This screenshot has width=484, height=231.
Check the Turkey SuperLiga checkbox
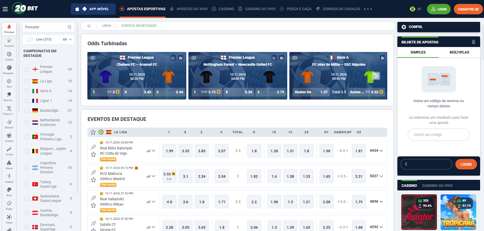(x=27, y=184)
